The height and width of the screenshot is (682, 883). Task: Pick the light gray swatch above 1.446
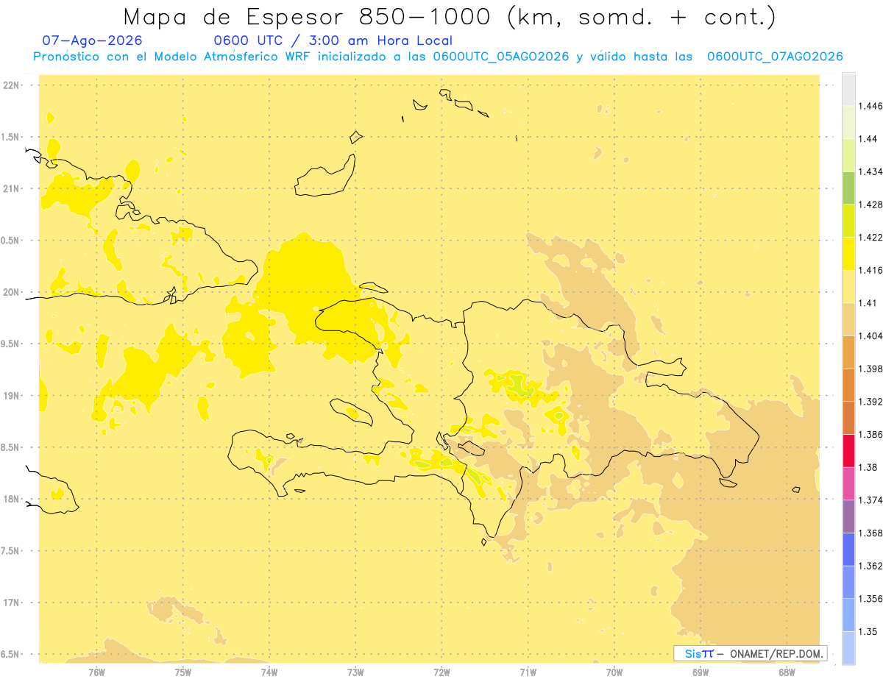[848, 89]
